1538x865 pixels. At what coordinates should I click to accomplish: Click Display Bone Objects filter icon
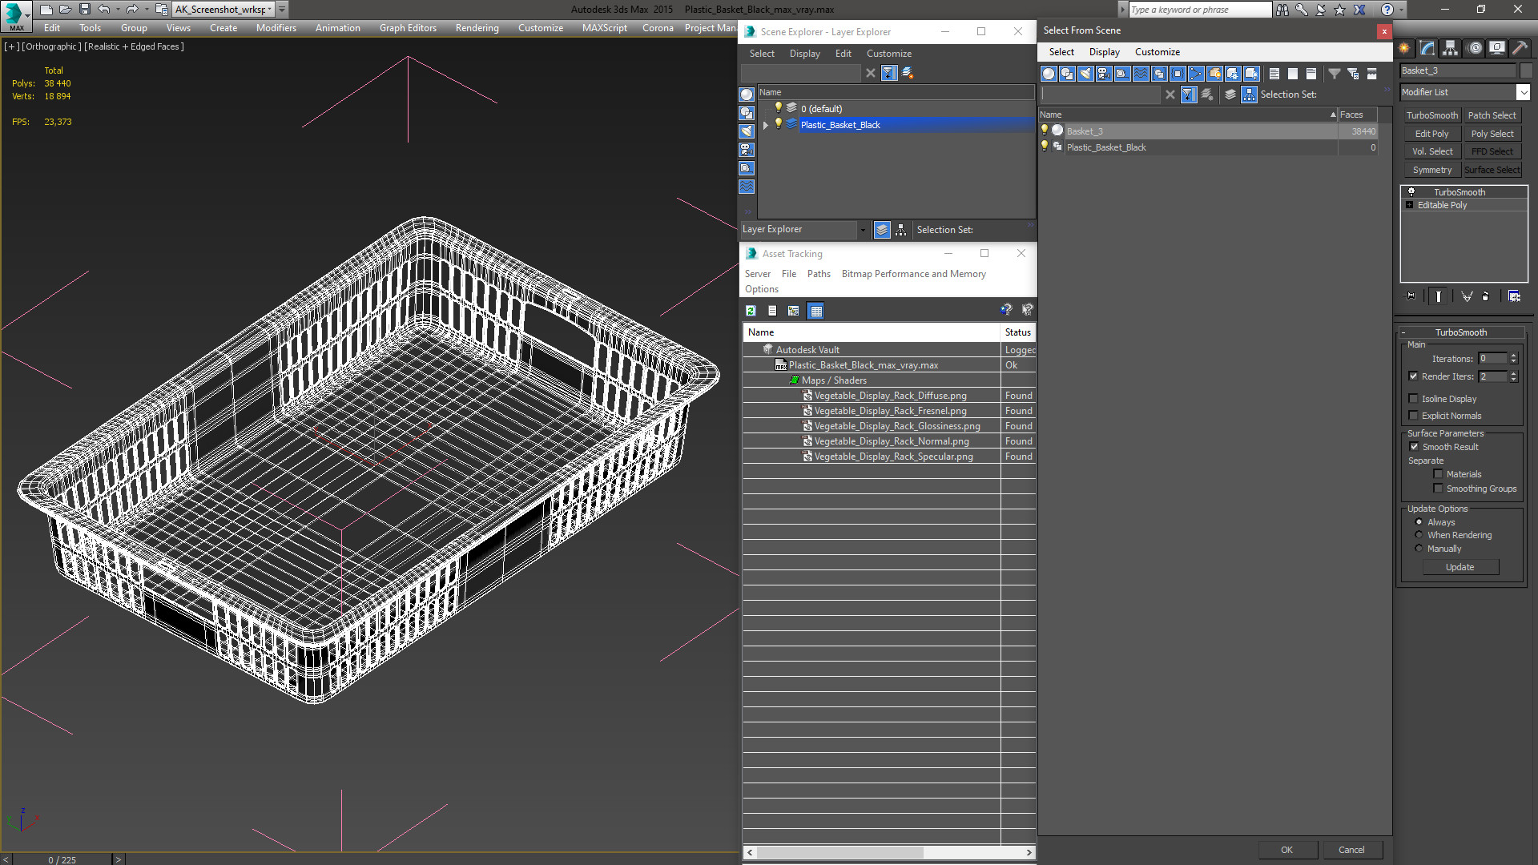click(x=1196, y=74)
